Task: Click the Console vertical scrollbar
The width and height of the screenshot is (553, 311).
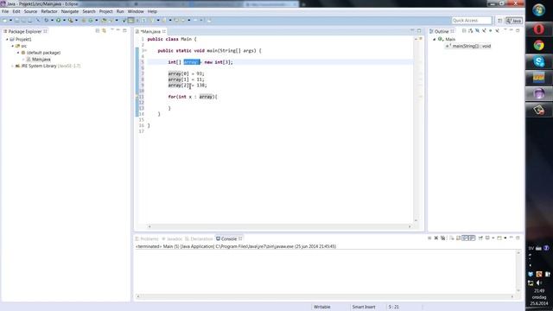Action: 518,271
